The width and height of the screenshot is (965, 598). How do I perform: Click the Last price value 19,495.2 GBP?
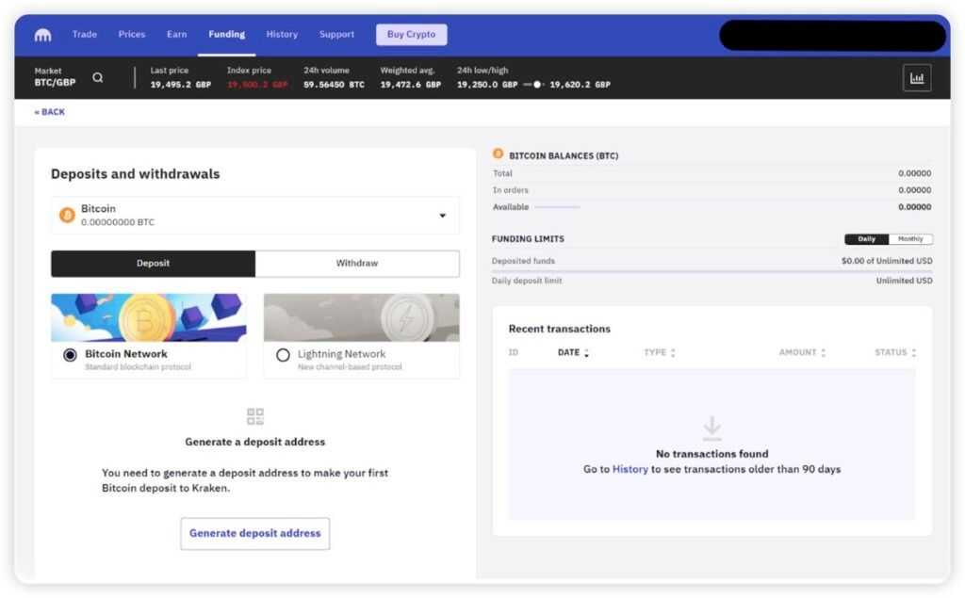[180, 85]
